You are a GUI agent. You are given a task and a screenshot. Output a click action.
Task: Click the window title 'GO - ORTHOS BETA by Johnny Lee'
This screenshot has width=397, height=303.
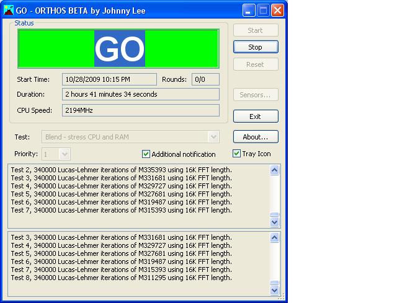[x=81, y=11]
